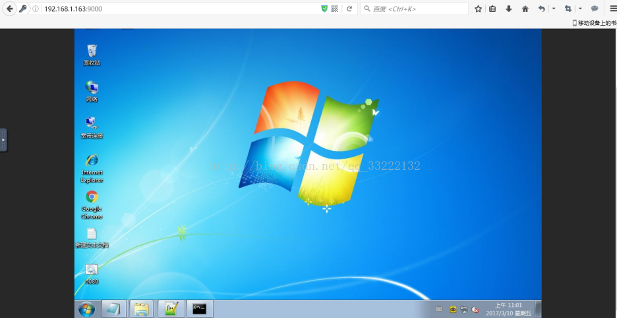The height and width of the screenshot is (318, 617).
Task: Open the QR code icon in address bar
Action: tap(334, 9)
